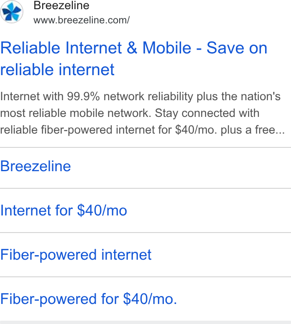This screenshot has width=291, height=324.
Task: Visit the www.breezeline.com/ URL text
Action: (x=82, y=20)
